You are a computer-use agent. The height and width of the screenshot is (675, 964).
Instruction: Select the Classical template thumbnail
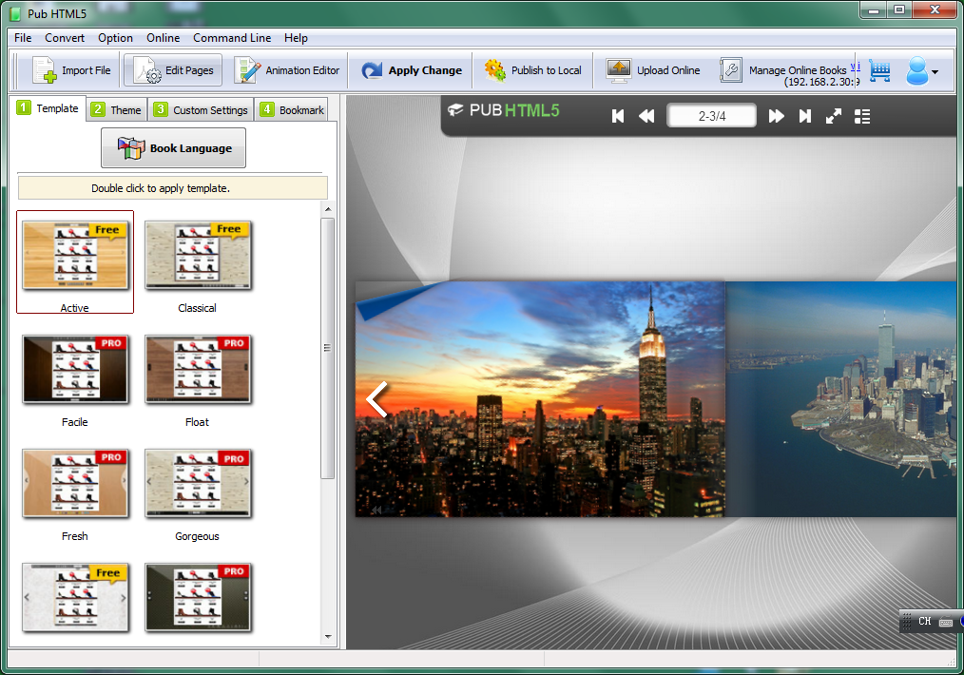[198, 255]
